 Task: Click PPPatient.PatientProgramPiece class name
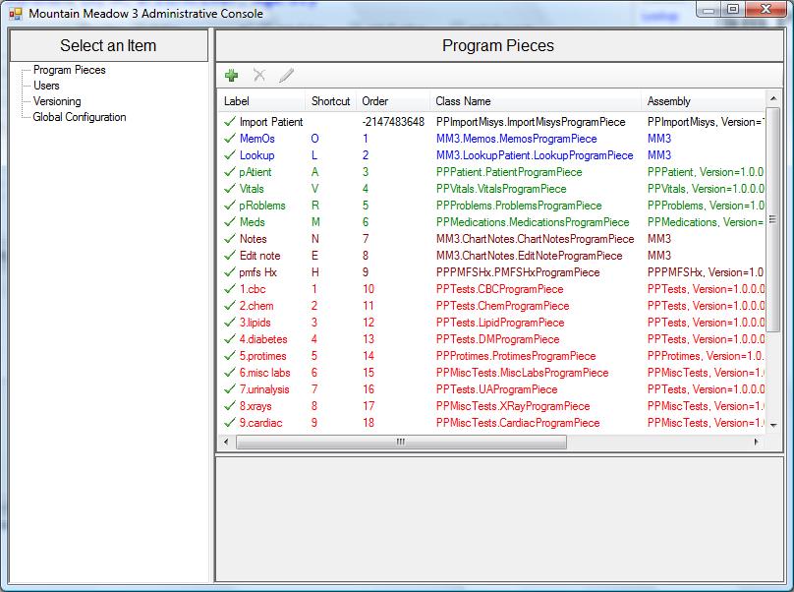tap(509, 172)
